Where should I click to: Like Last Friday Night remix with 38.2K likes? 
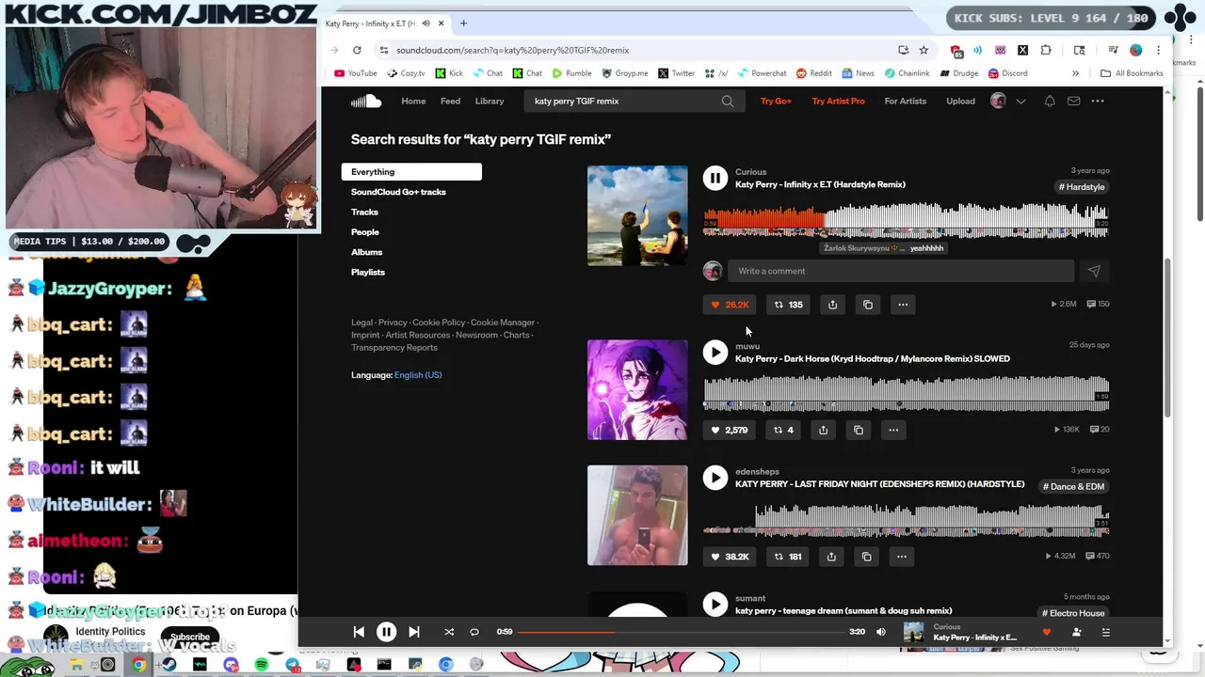[730, 557]
